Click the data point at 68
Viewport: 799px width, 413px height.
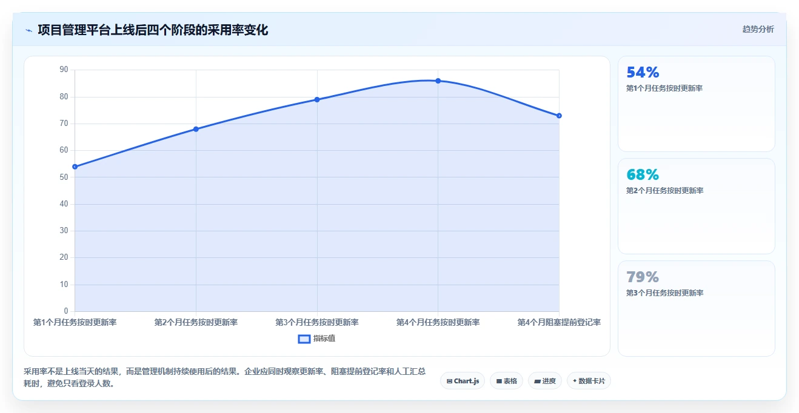click(196, 129)
